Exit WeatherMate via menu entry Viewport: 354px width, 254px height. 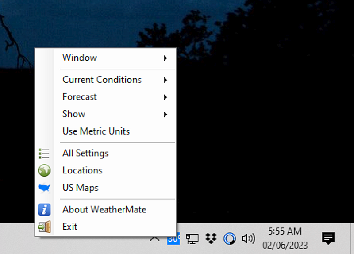105,227
